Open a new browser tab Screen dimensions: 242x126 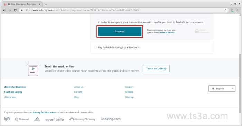pyautogui.click(x=46, y=4)
